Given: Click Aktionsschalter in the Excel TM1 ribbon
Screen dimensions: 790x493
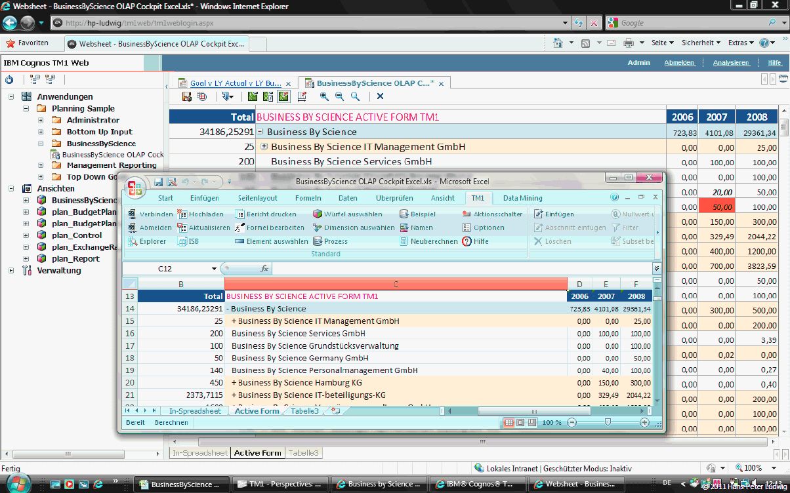Looking at the screenshot, I should pyautogui.click(x=493, y=214).
